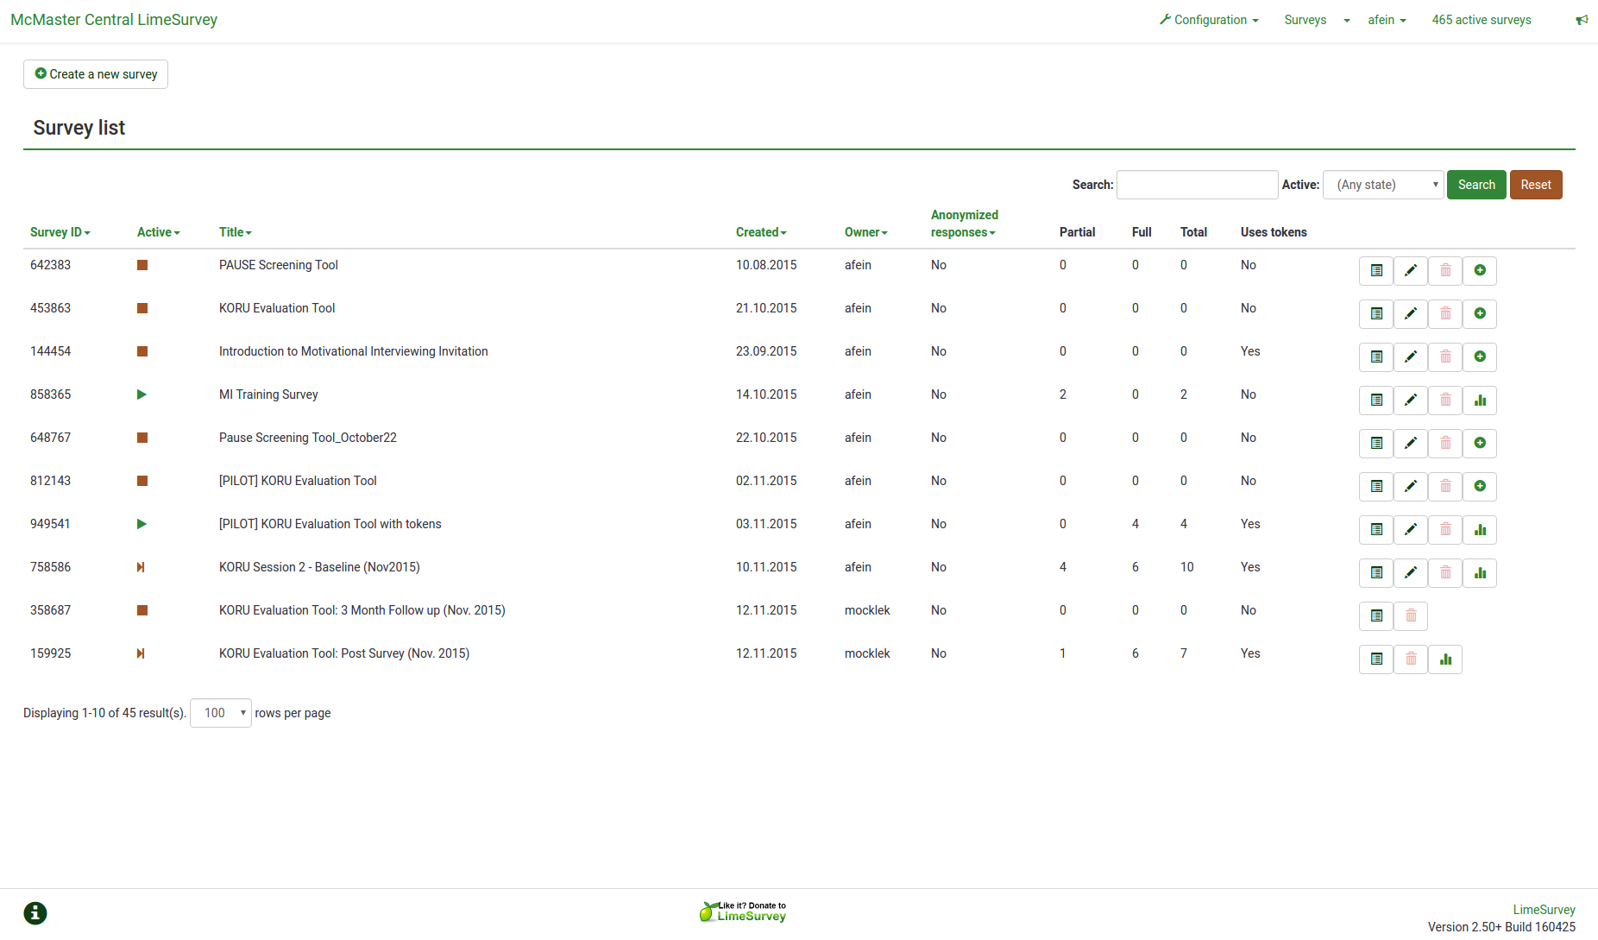Open the afein user menu
The image size is (1598, 940).
[x=1387, y=20]
